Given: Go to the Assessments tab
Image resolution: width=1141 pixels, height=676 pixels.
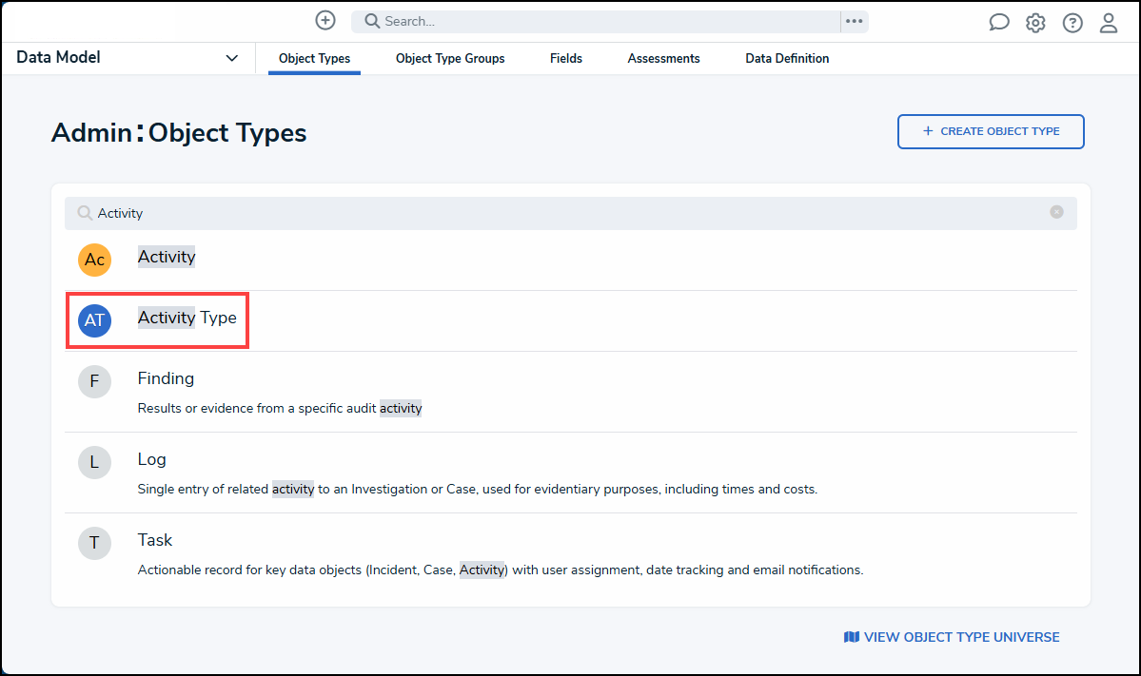Looking at the screenshot, I should [x=663, y=58].
